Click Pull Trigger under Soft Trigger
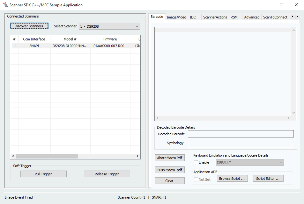The width and height of the screenshot is (304, 204). coord(43,174)
